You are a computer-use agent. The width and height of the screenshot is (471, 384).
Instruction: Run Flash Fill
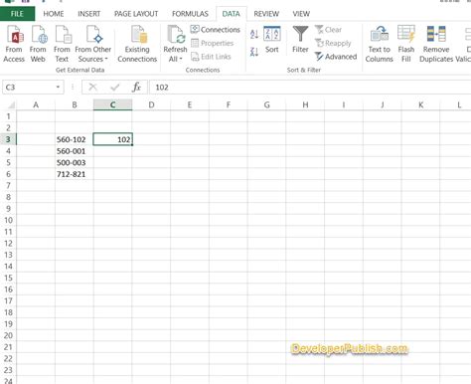coord(406,44)
